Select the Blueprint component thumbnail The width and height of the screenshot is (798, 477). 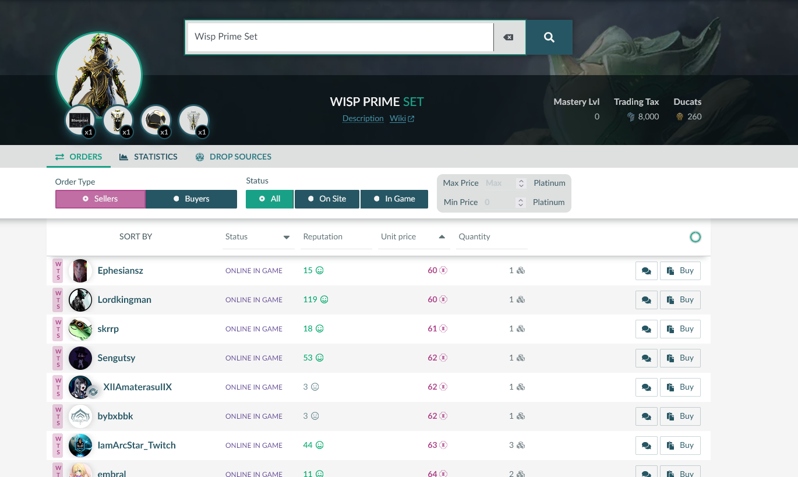[x=80, y=121]
